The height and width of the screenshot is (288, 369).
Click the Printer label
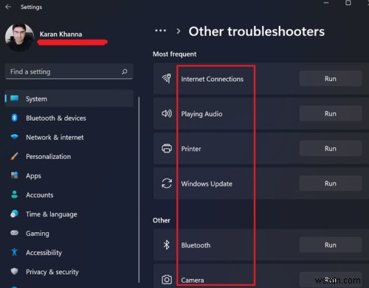191,149
